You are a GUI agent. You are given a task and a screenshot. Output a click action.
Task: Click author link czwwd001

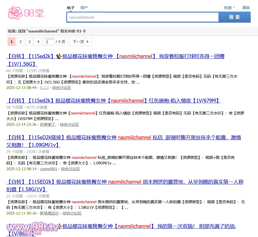coord(49,169)
